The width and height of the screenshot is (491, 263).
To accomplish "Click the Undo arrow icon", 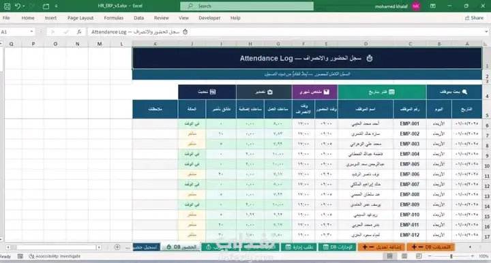I will pyautogui.click(x=18, y=6).
